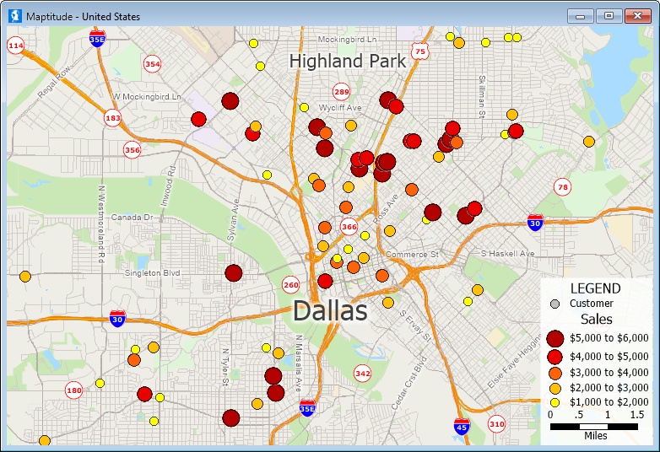This screenshot has height=452, width=660.
Task: Click the route 78 highway shield
Action: click(x=562, y=186)
